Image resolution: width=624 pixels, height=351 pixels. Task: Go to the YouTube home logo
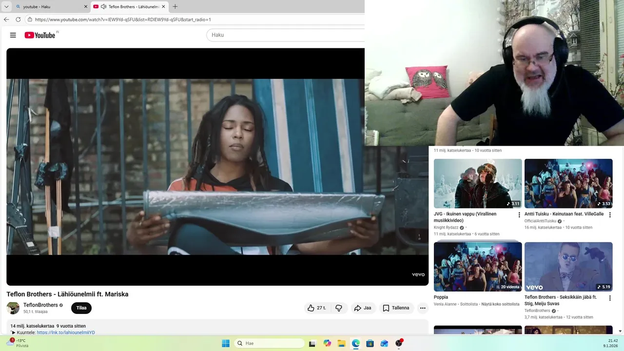click(x=39, y=35)
